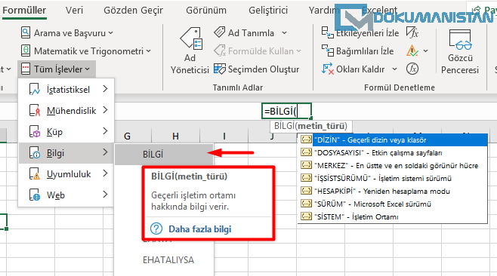Screen dimensions: 497x276
Task: Expand Error Checking dropdown arrow
Action: click(x=426, y=51)
